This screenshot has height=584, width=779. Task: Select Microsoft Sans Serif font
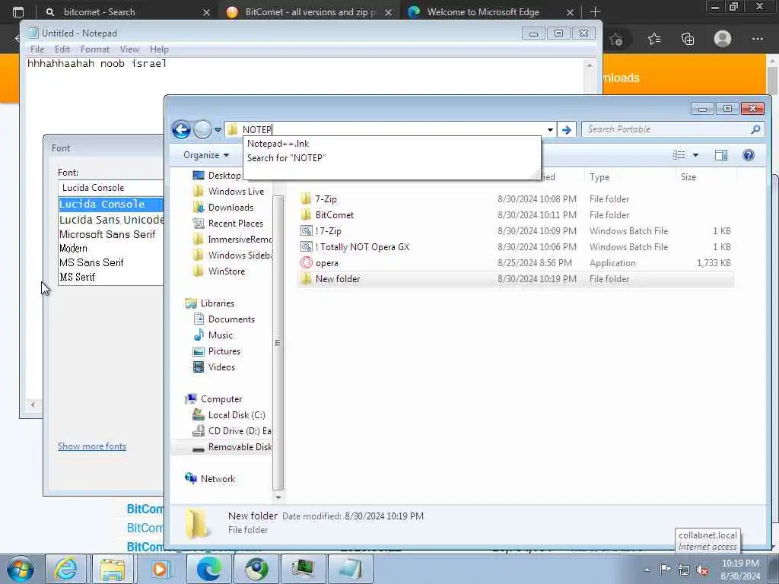click(x=107, y=234)
